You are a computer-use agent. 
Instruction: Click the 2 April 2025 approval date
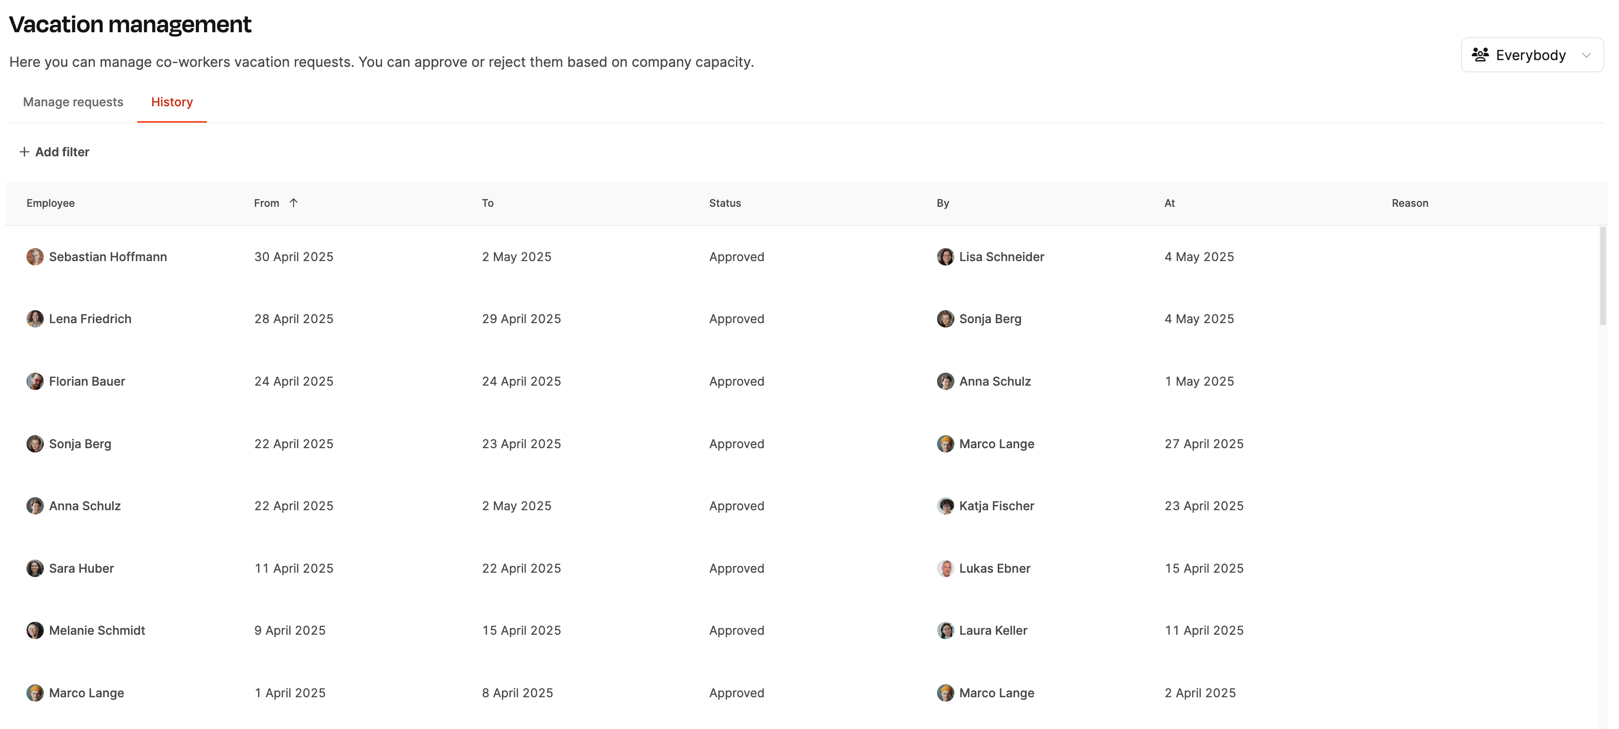(1200, 693)
